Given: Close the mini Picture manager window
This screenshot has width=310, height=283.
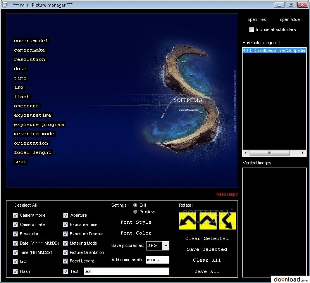Looking at the screenshot, I should [x=302, y=5].
